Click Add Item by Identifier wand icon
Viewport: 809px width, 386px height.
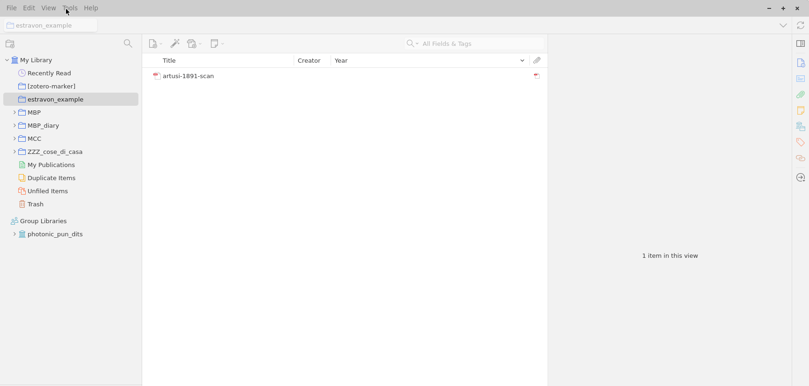point(175,44)
